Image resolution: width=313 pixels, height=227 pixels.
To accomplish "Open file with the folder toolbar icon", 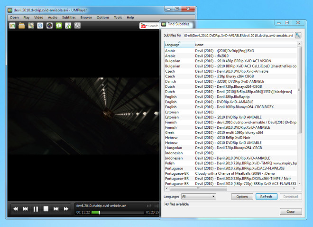I will point(21,26).
